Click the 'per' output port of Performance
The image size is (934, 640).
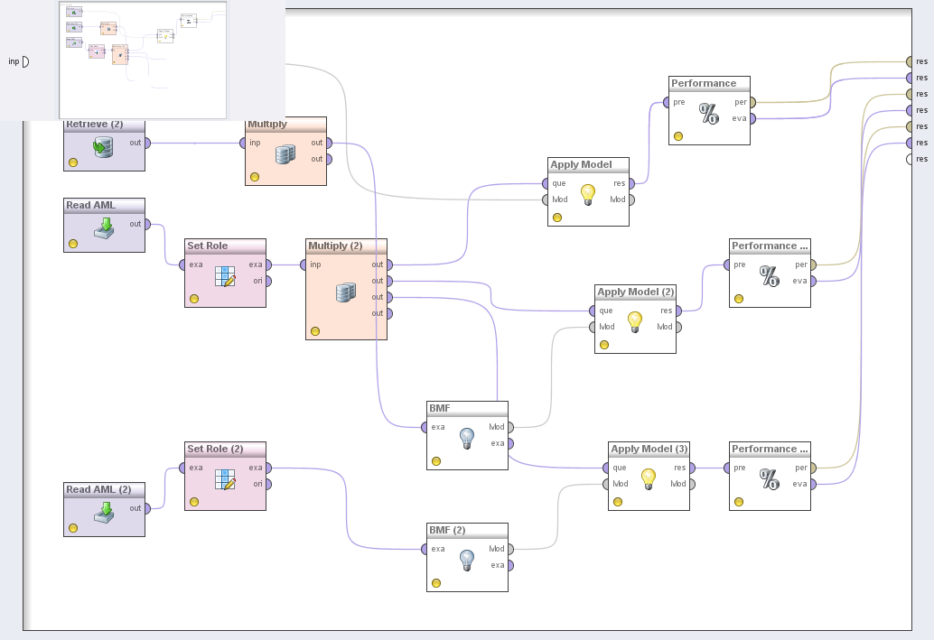pyautogui.click(x=752, y=102)
